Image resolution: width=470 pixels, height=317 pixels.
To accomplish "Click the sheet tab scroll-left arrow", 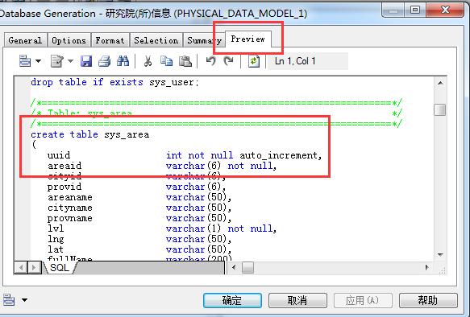I will point(21,267).
